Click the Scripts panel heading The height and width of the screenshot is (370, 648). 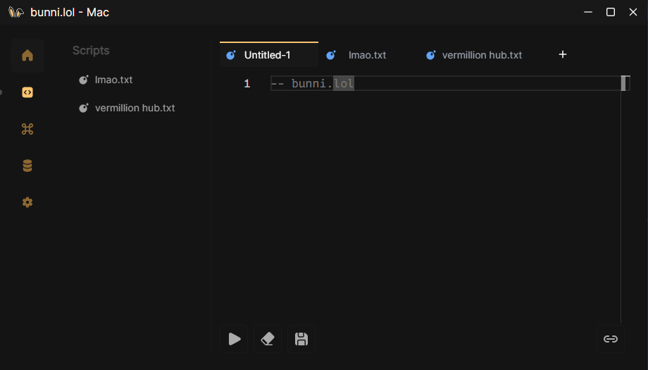[91, 51]
